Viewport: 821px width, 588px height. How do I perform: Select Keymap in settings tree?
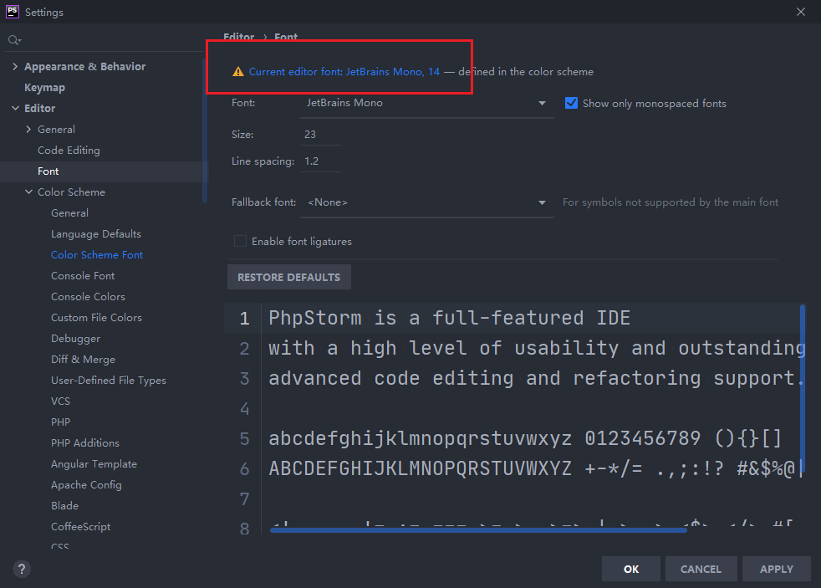point(44,88)
